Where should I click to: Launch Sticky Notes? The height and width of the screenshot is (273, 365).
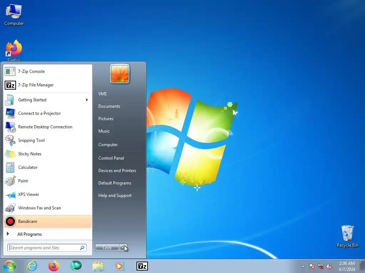[x=48, y=154]
